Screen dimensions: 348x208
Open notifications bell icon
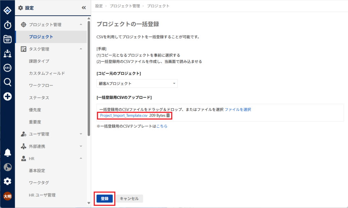pyautogui.click(x=7, y=153)
